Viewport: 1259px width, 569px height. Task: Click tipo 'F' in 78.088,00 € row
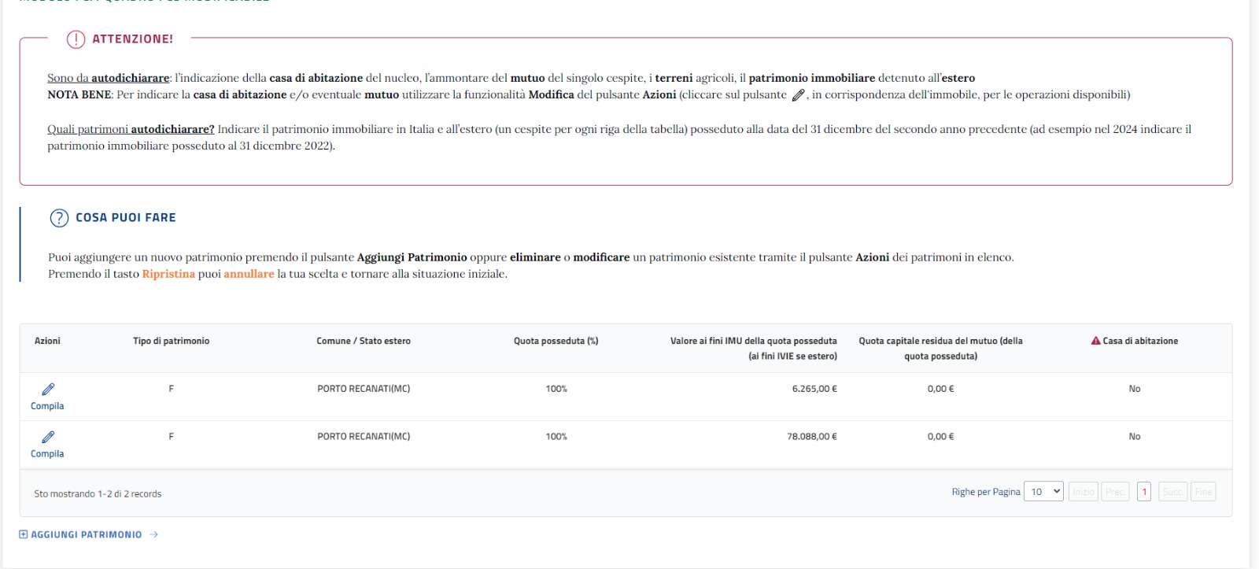tap(171, 437)
